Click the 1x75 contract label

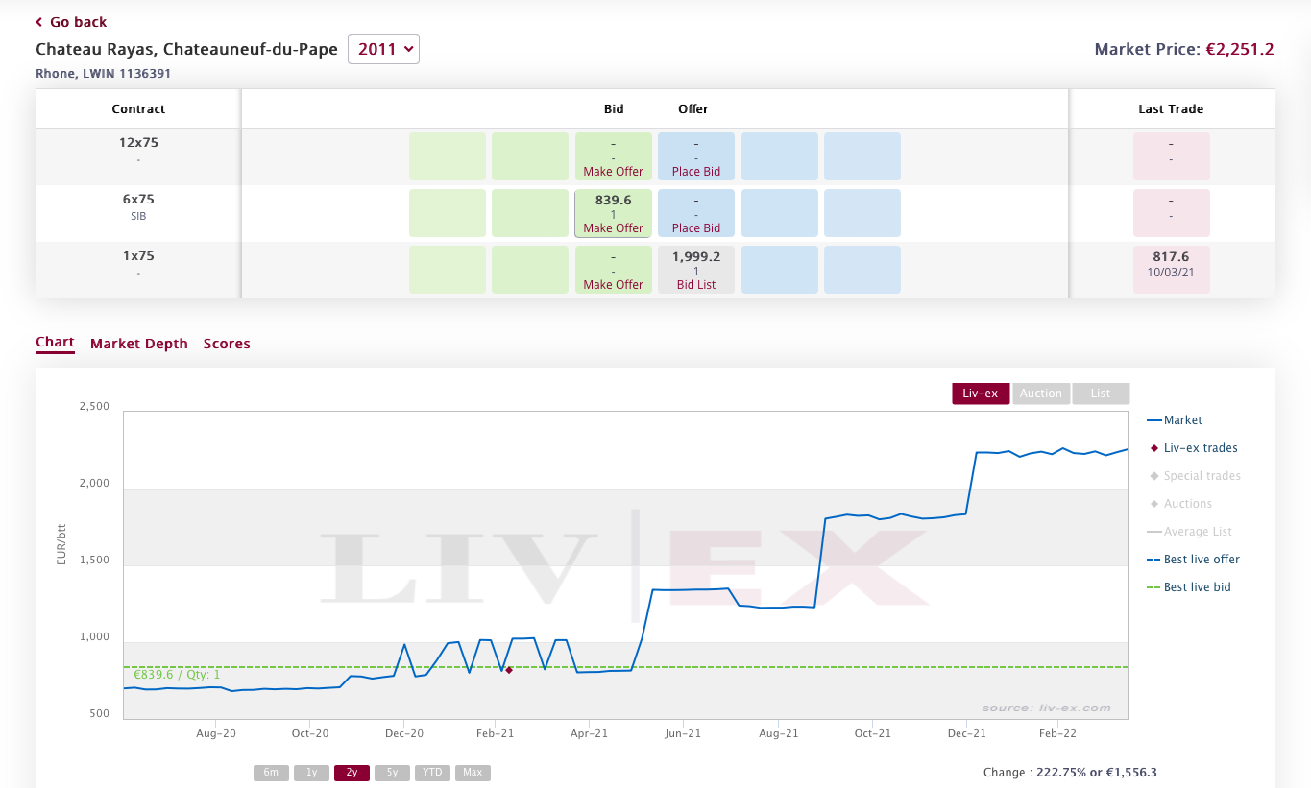pyautogui.click(x=138, y=256)
